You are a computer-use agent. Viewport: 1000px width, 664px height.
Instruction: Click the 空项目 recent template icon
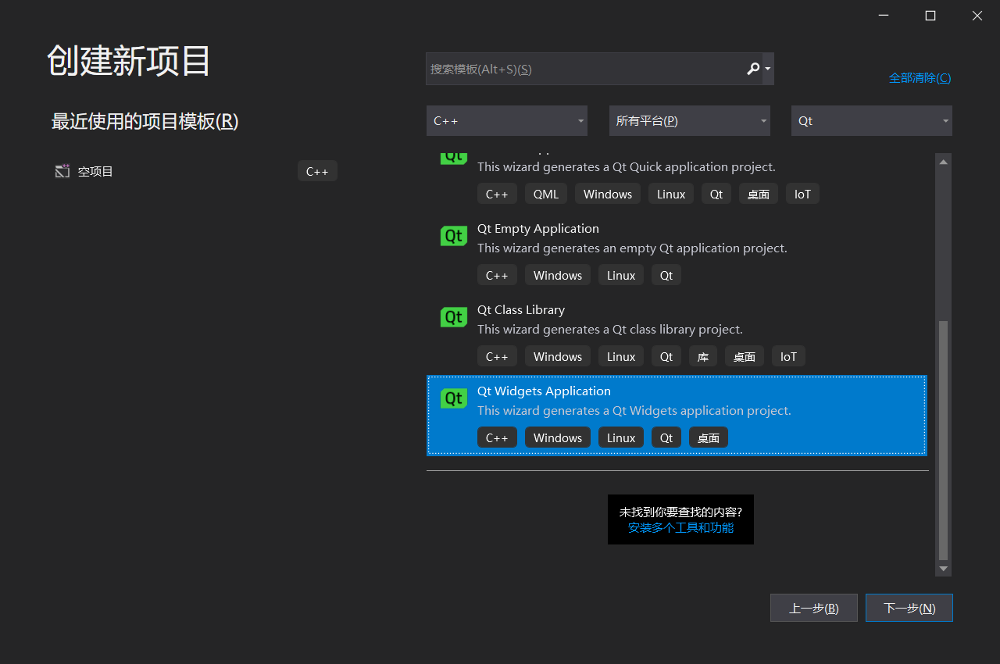(x=62, y=170)
